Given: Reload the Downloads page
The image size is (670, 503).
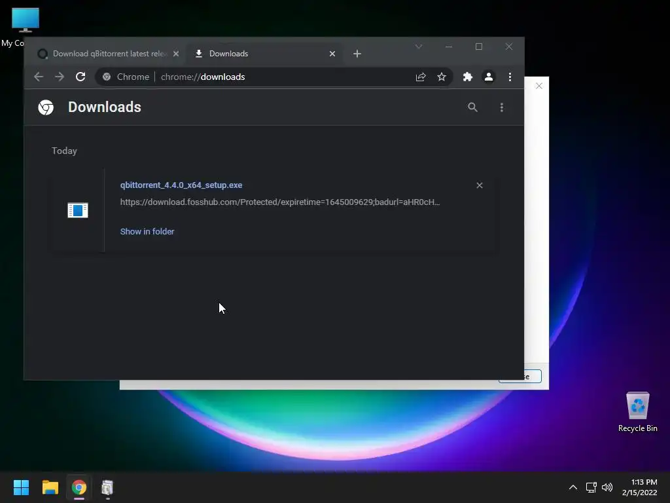Looking at the screenshot, I should tap(80, 77).
